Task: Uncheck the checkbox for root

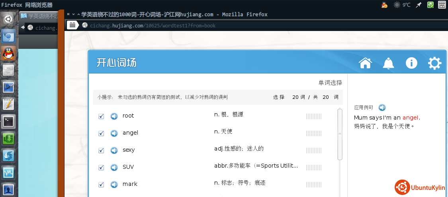Action: click(101, 116)
